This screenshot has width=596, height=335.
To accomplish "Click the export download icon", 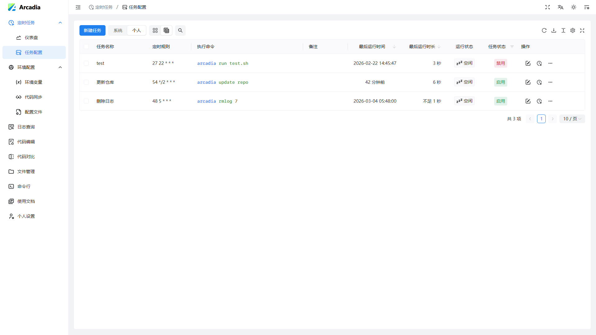I will [553, 30].
